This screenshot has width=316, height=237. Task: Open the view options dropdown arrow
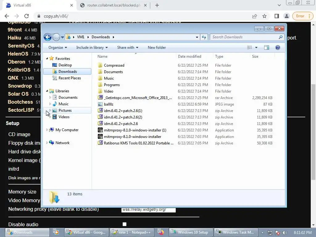coord(256,48)
